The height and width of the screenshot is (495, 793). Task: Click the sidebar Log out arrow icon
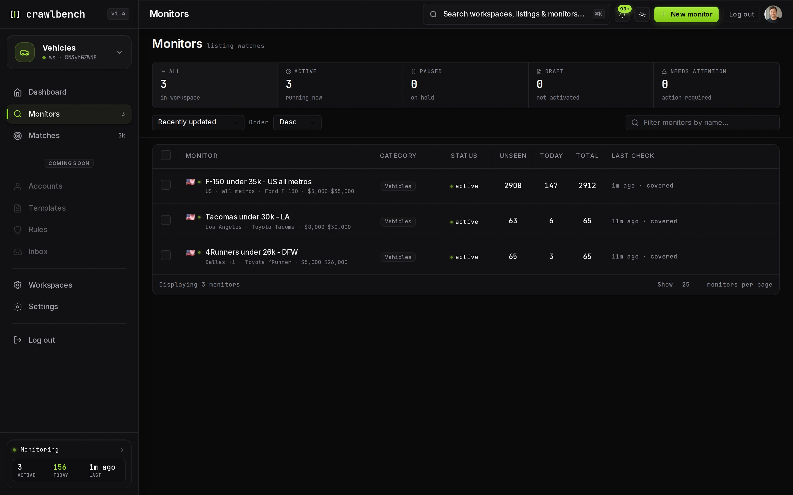click(18, 340)
